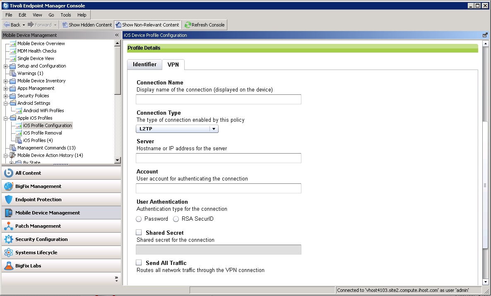Open the Tools menu
Viewport: 491px width, 296px height.
66,15
